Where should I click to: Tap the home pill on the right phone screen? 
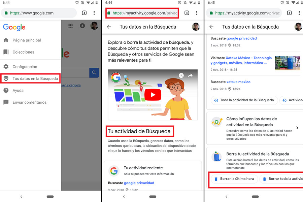[255, 197]
